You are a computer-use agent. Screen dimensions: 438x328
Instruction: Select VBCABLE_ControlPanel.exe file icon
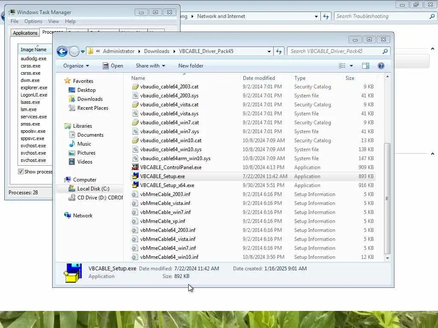(135, 167)
